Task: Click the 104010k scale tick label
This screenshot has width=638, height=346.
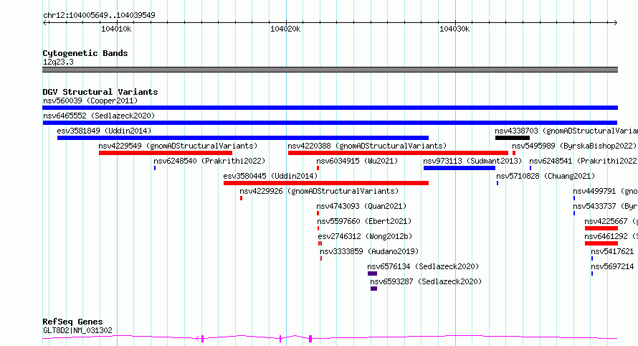Action: click(116, 29)
